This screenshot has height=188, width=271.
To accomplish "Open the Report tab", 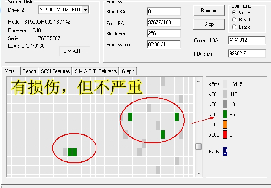I will point(29,71).
